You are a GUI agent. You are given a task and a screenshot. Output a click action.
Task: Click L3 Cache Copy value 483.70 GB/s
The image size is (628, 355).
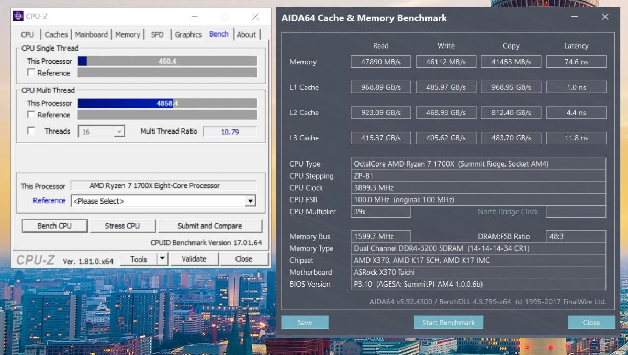[511, 138]
